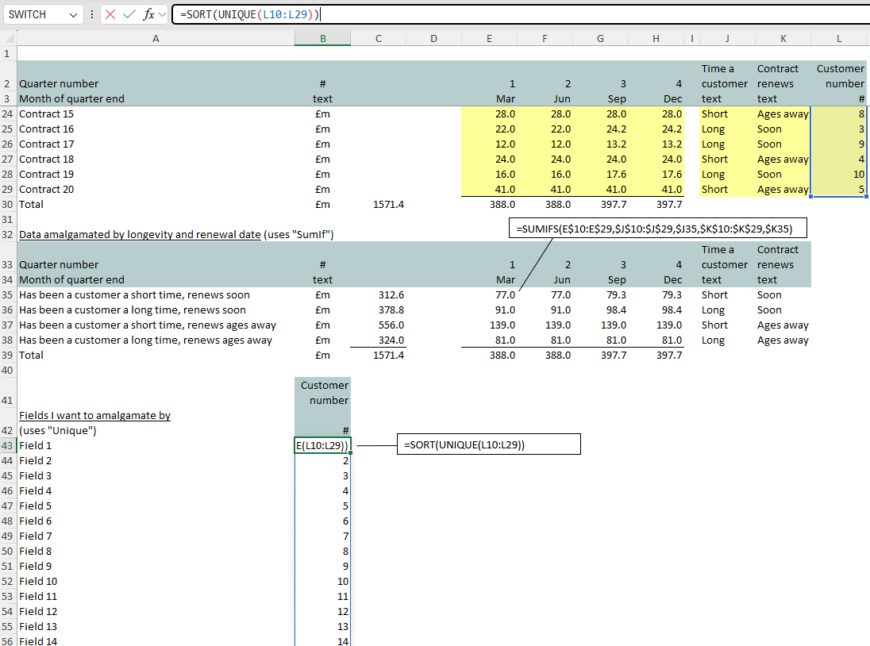Select column E header
Image resolution: width=870 pixels, height=646 pixels.
pyautogui.click(x=489, y=39)
